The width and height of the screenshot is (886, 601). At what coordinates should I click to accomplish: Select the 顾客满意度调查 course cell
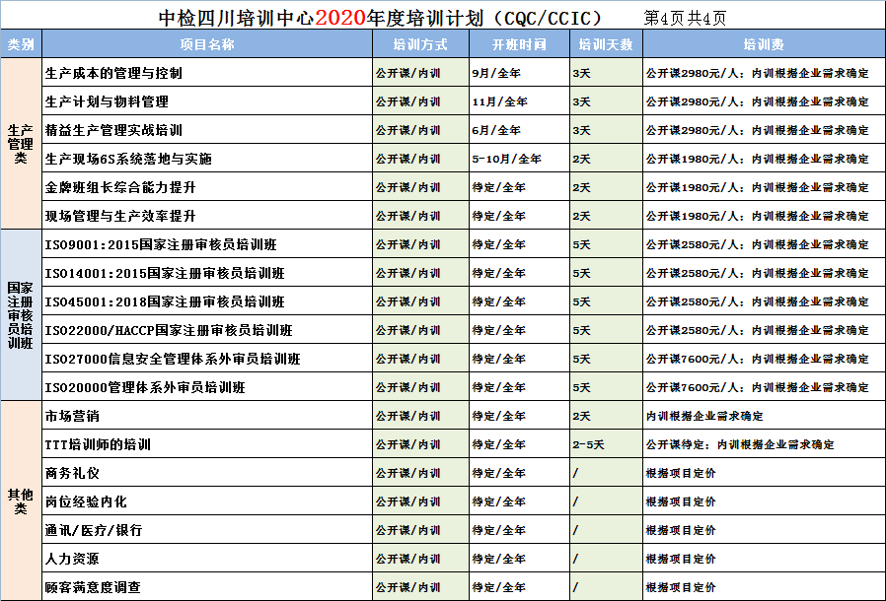coord(93,587)
